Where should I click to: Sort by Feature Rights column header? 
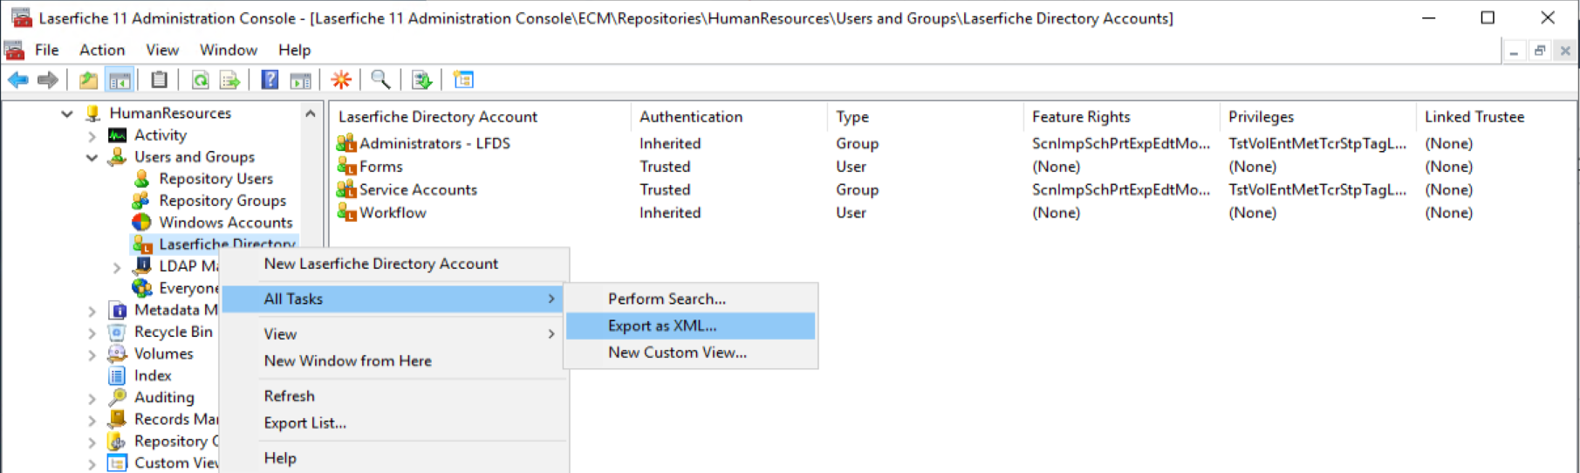click(x=1121, y=116)
